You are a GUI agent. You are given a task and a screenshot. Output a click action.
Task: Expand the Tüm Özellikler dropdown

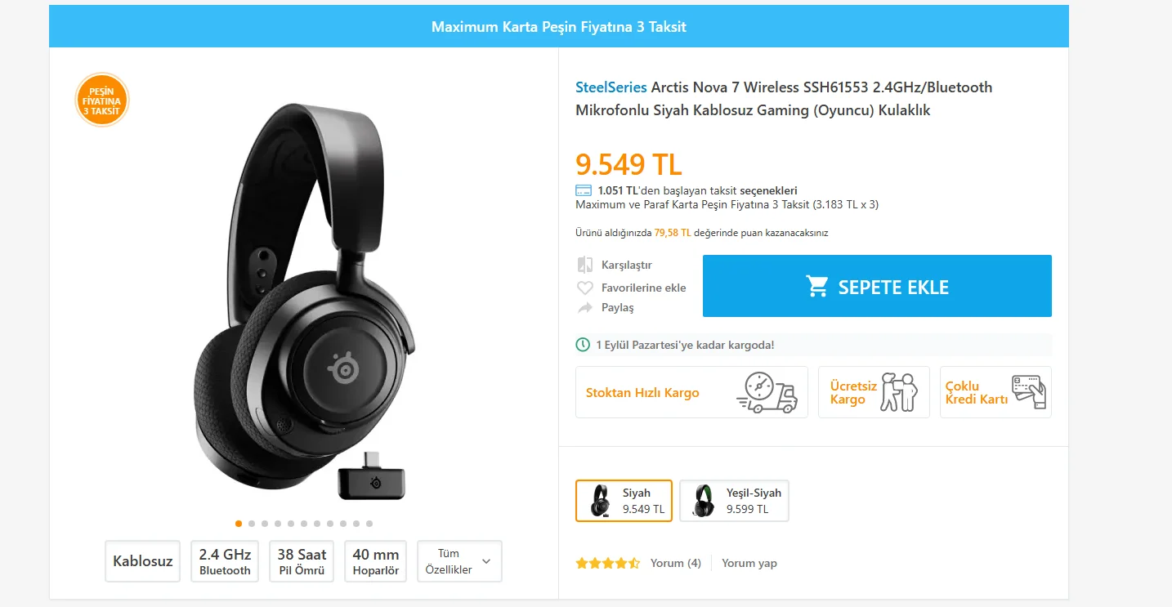(x=459, y=561)
